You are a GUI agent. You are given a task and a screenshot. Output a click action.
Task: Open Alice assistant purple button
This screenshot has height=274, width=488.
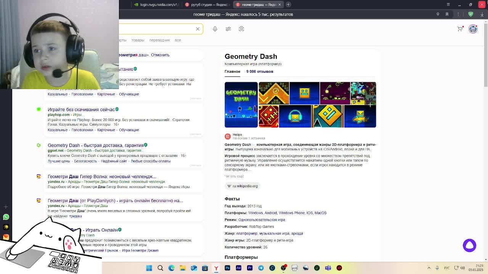[469, 245]
